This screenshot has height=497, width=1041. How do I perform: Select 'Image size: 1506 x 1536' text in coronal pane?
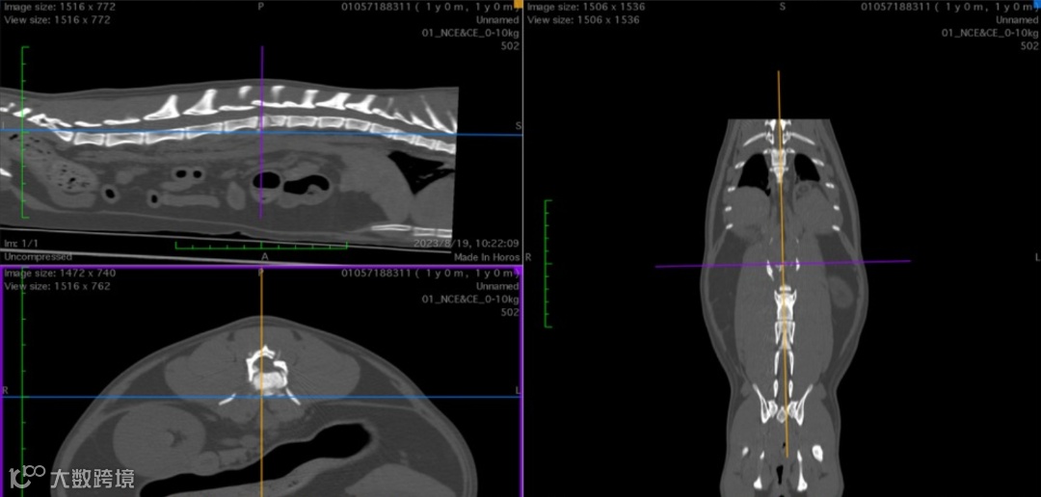[586, 8]
